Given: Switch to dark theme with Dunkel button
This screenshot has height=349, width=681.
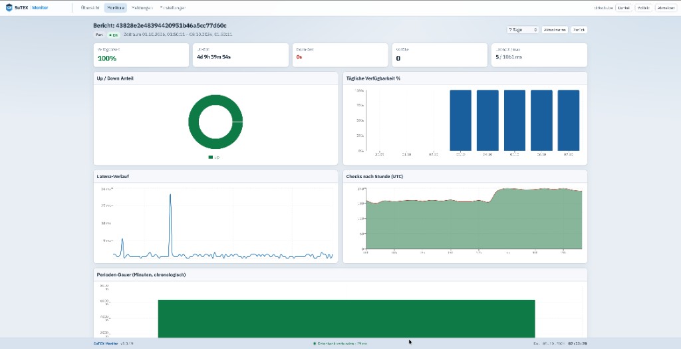Looking at the screenshot, I should (x=624, y=8).
